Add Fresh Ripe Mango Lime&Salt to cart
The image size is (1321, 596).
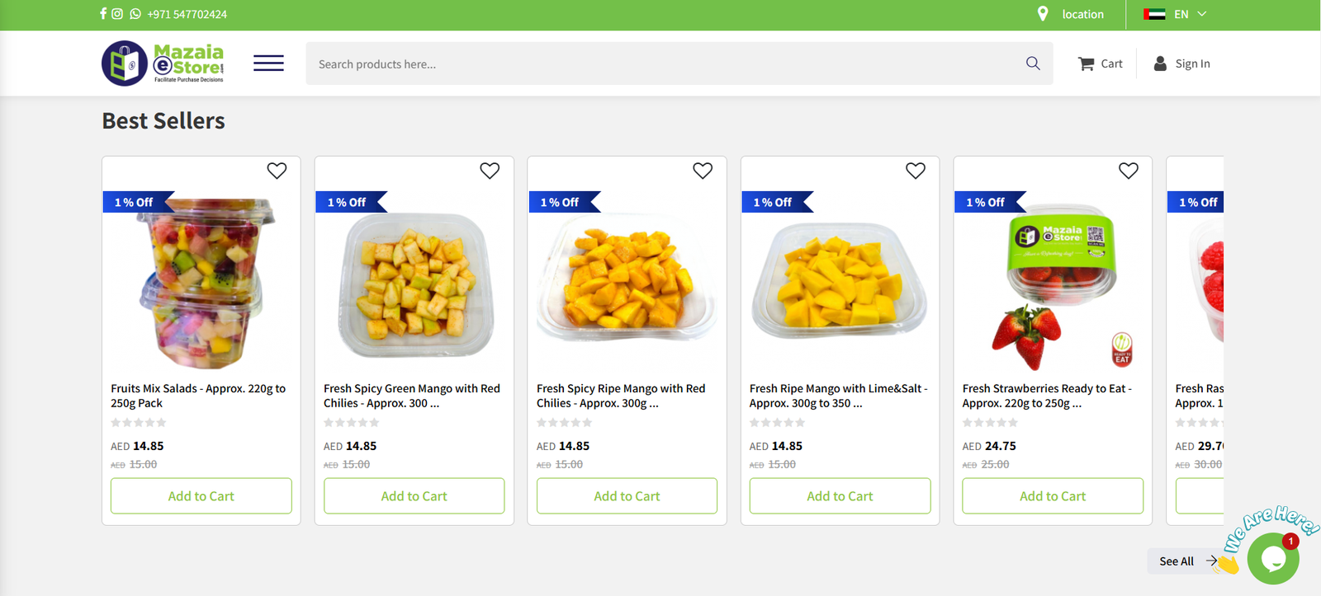[840, 496]
